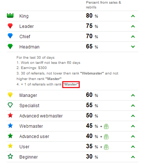Click the red star Advanced webmaster icon
This screenshot has height=167, width=146.
pyautogui.click(x=10, y=115)
